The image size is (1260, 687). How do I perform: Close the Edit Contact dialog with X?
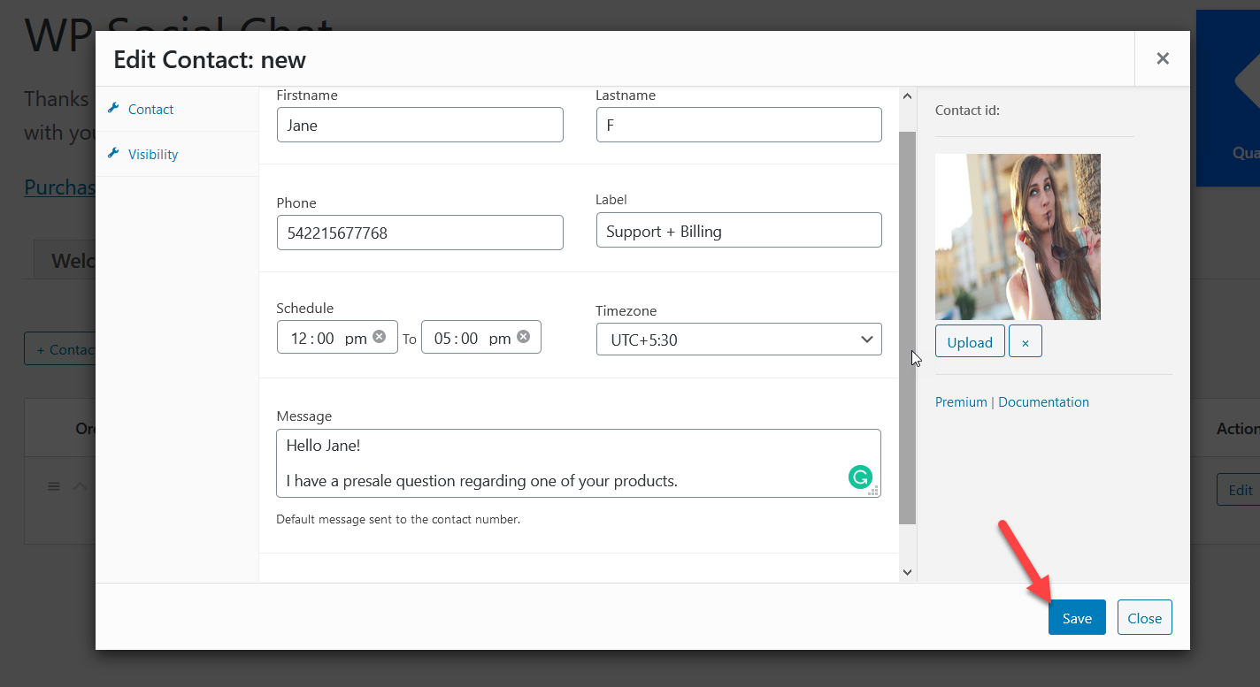pyautogui.click(x=1163, y=58)
